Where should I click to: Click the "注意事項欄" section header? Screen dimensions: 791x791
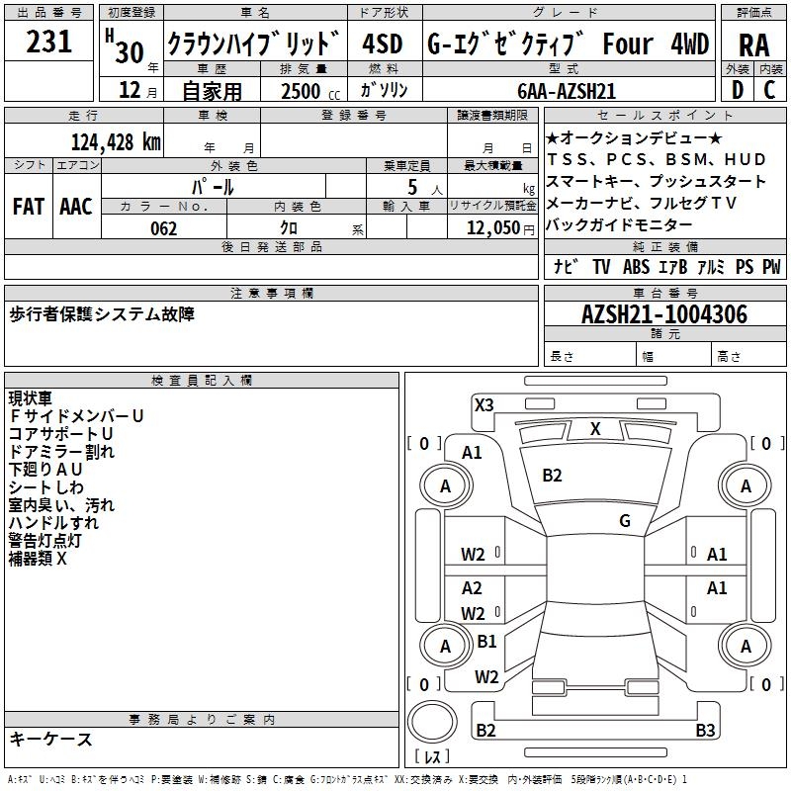point(272,293)
